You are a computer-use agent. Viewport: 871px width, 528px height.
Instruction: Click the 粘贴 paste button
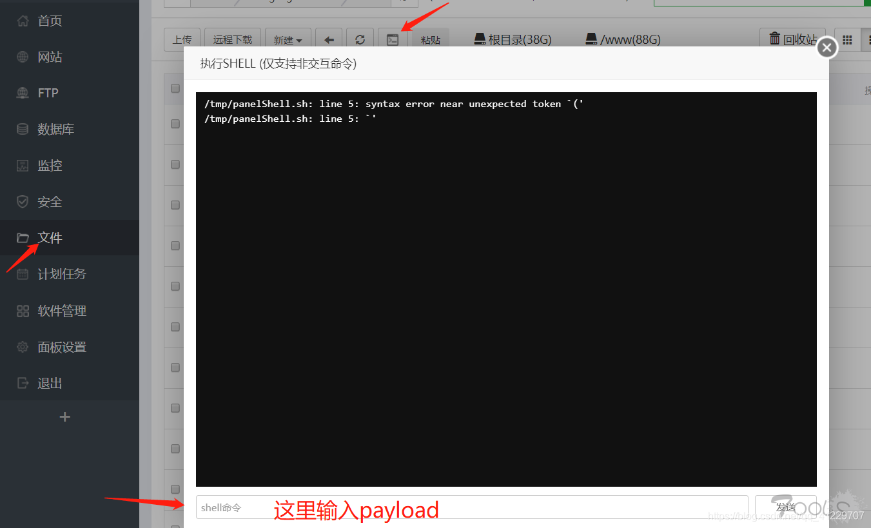tap(431, 39)
